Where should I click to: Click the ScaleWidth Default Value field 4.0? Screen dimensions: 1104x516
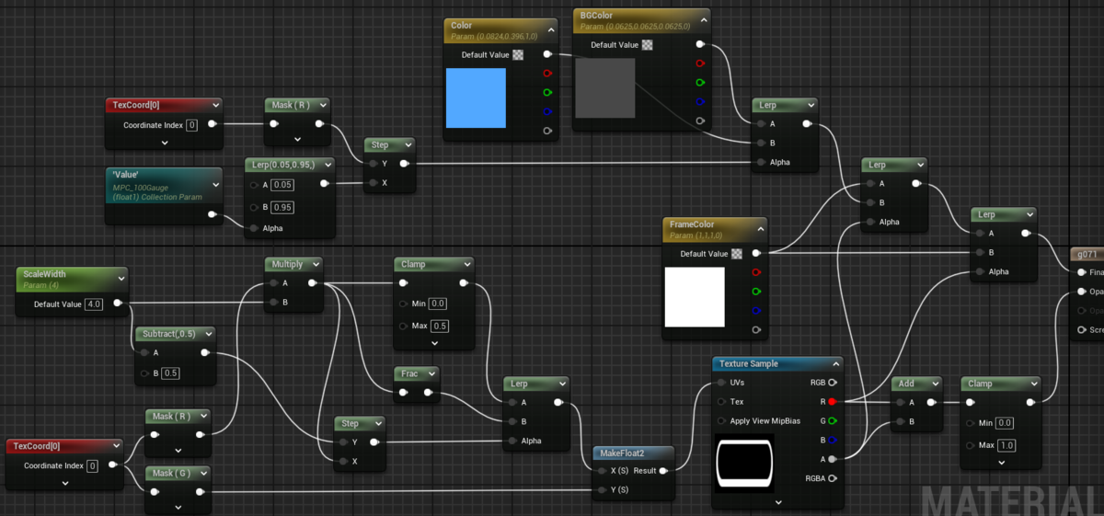93,304
